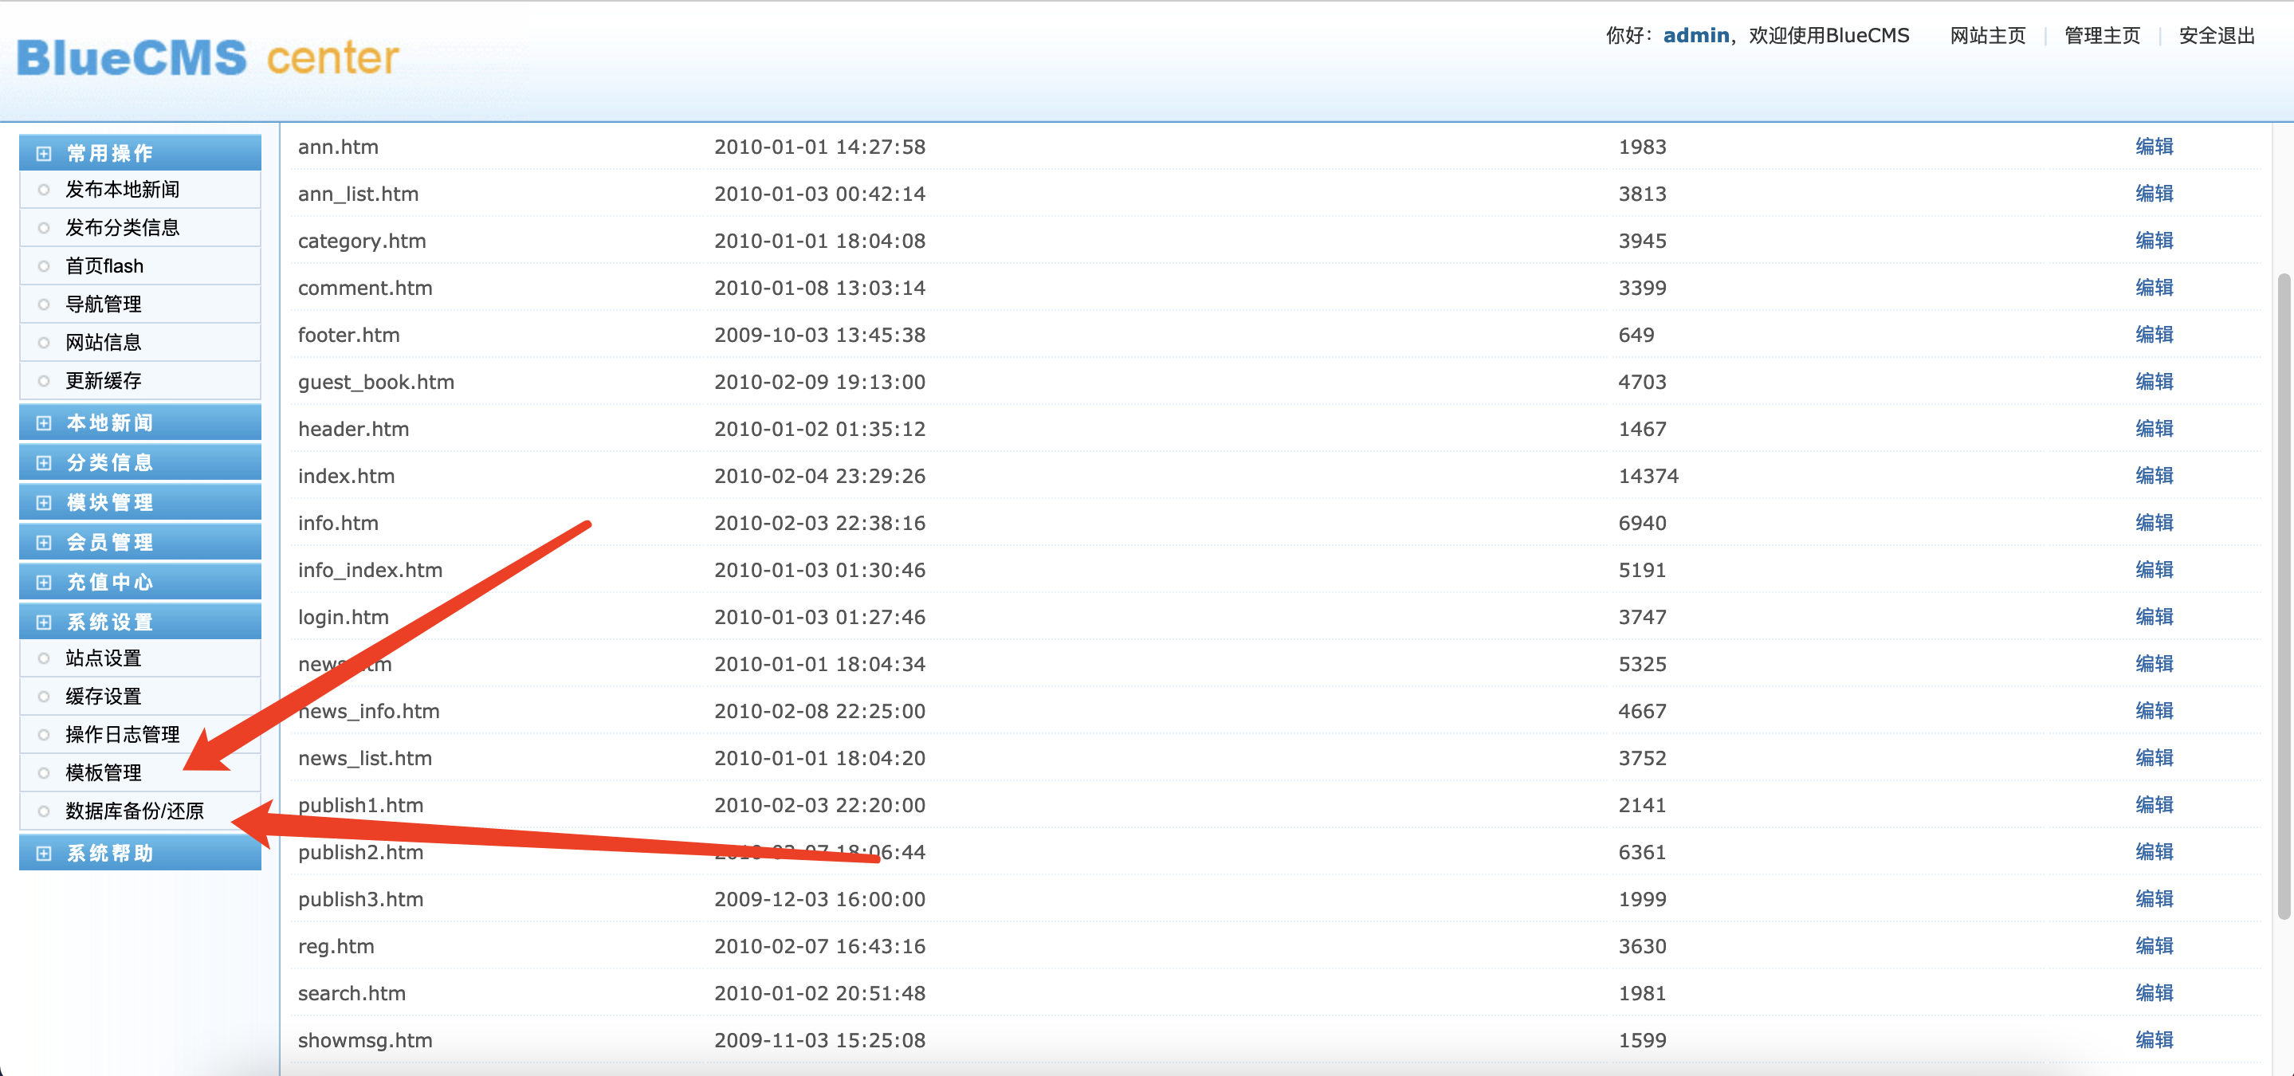Click plus icon beside 充值中心 header
The width and height of the screenshot is (2294, 1076).
click(44, 583)
